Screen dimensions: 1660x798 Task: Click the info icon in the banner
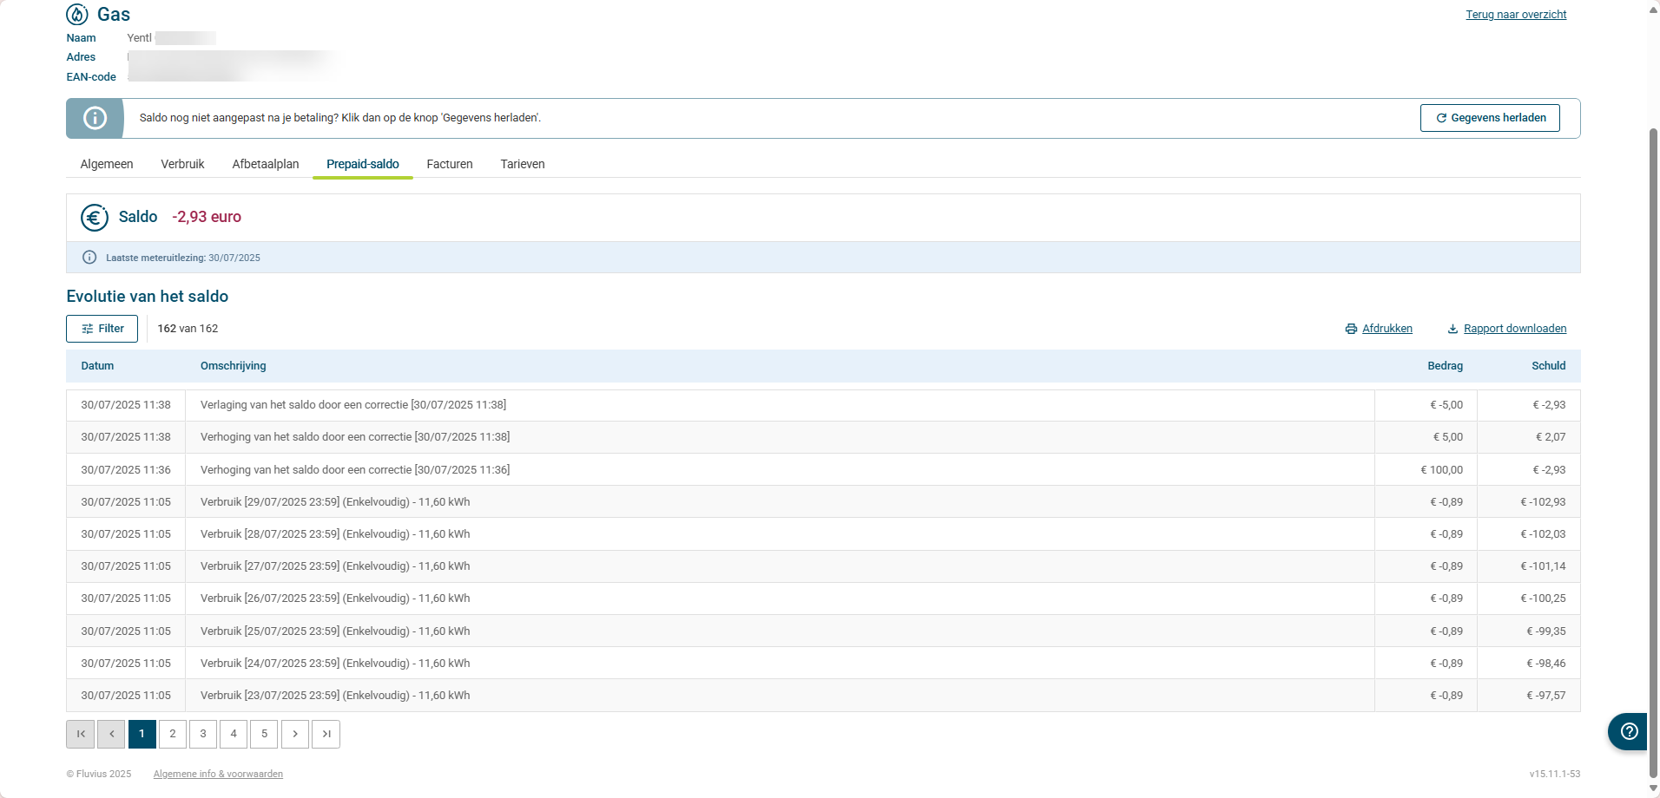[x=95, y=118]
